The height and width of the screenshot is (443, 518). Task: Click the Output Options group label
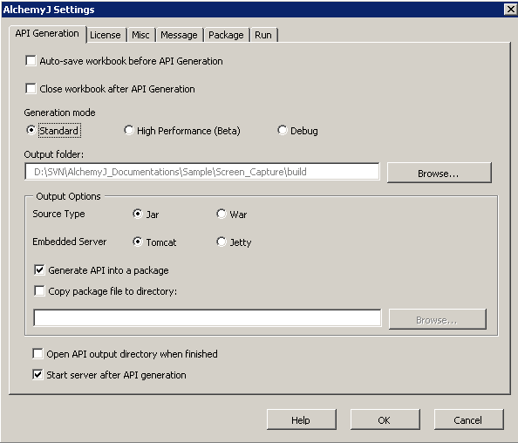click(68, 196)
